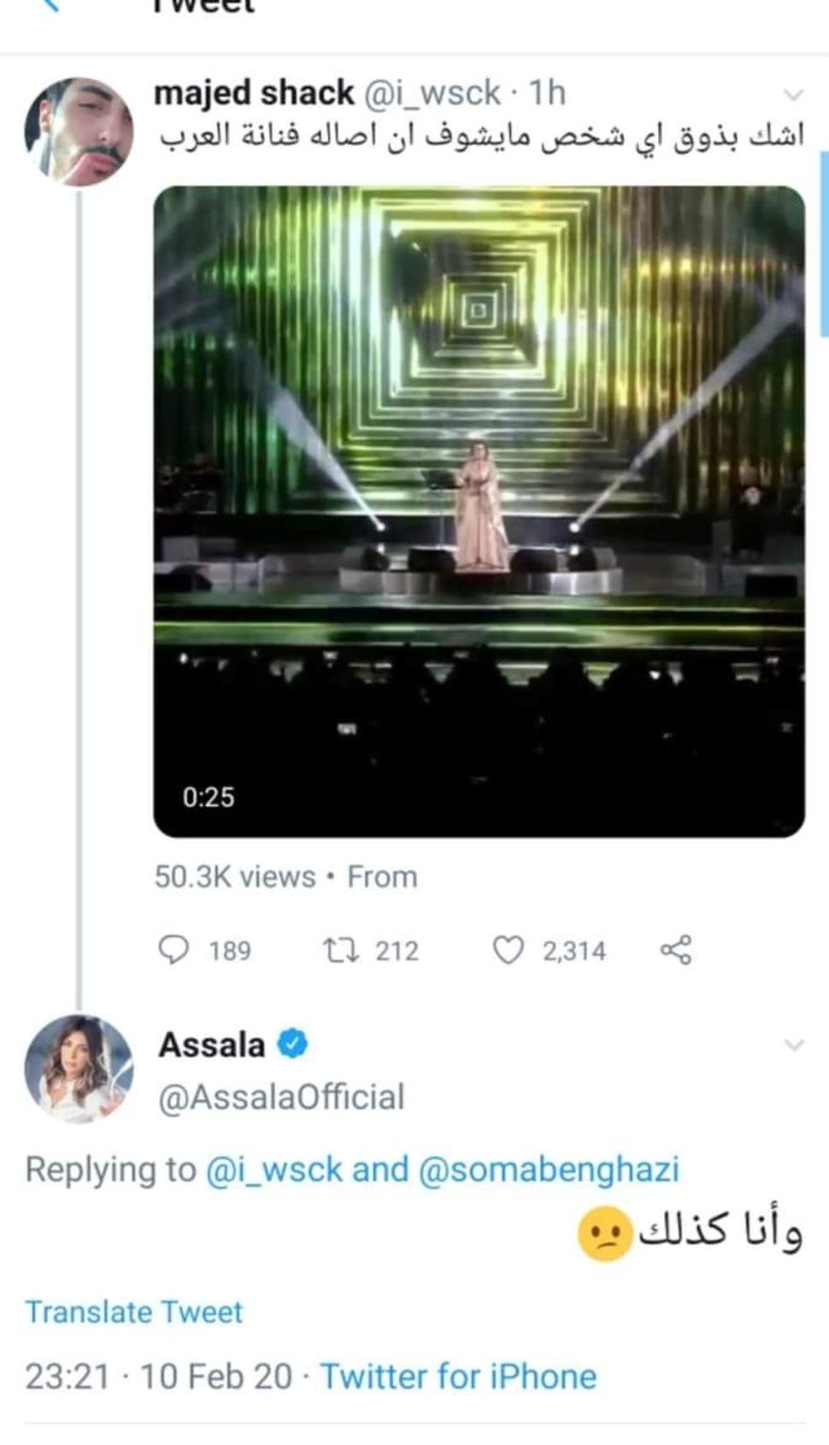Expand the options chevron on Assala's tweet

794,1045
